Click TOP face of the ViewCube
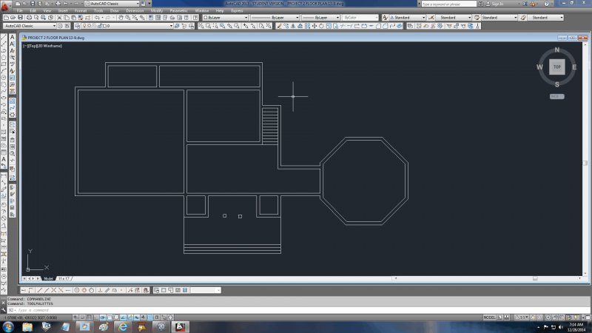Image resolution: width=592 pixels, height=333 pixels. pyautogui.click(x=557, y=67)
